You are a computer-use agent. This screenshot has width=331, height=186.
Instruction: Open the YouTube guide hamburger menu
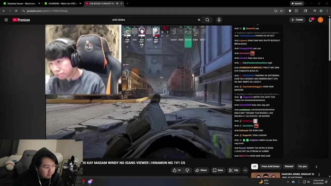tap(6, 20)
